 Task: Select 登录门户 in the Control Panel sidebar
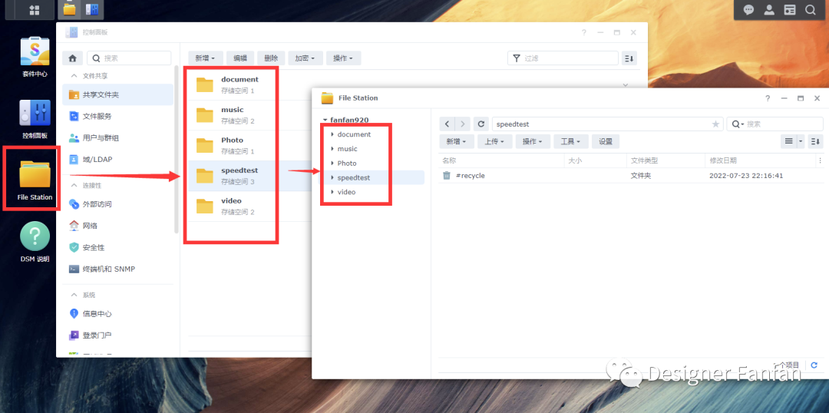pos(118,335)
